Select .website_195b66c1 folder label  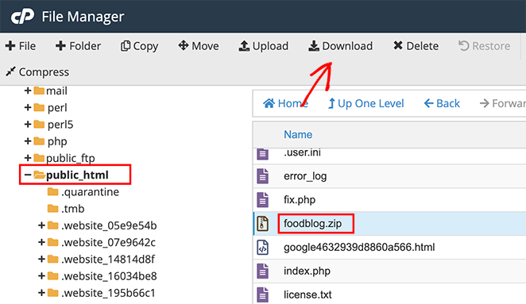coord(108,293)
